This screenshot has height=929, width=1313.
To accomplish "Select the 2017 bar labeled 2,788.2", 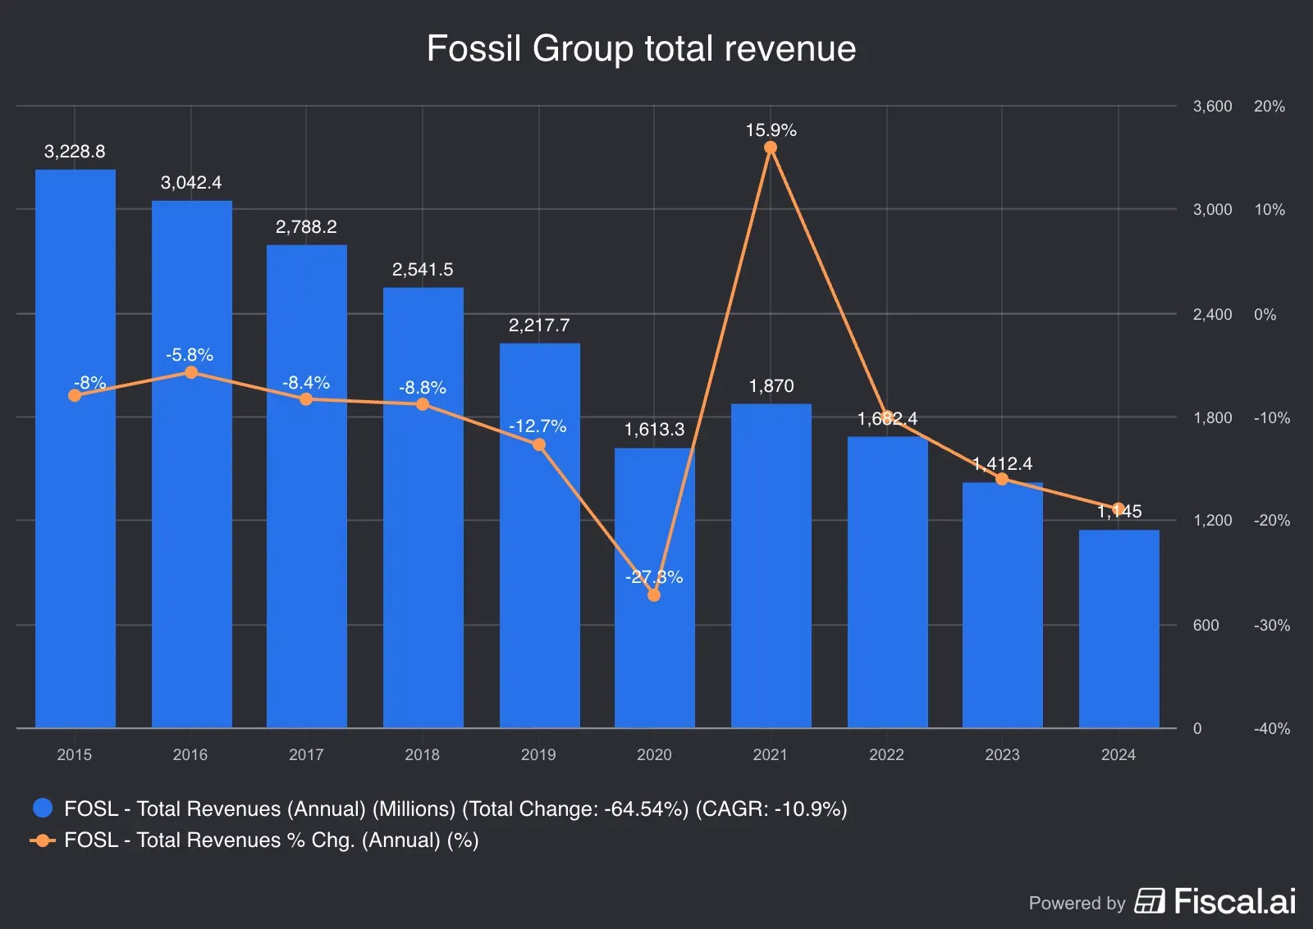I will pos(306,533).
